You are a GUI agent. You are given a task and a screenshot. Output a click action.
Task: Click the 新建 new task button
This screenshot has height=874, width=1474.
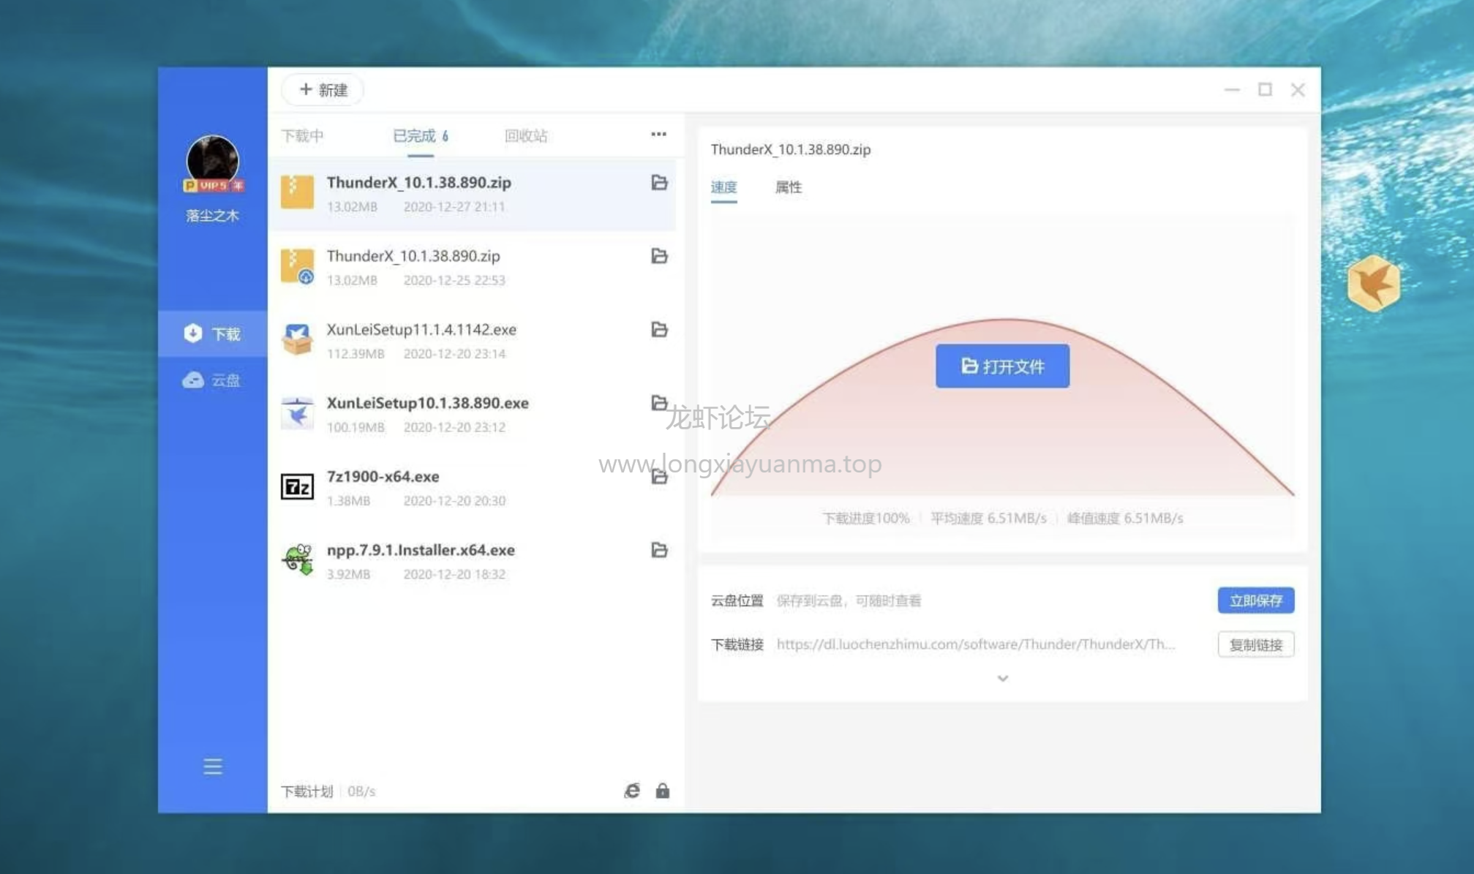(x=323, y=89)
